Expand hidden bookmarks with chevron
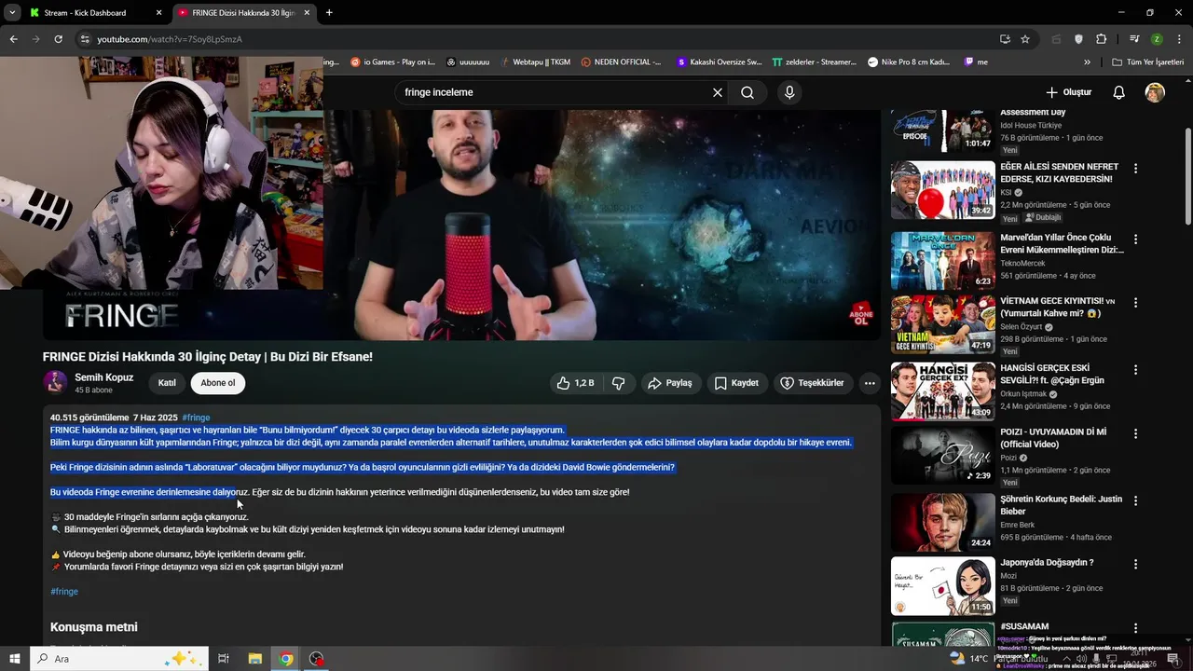This screenshot has width=1193, height=671. pyautogui.click(x=1087, y=62)
